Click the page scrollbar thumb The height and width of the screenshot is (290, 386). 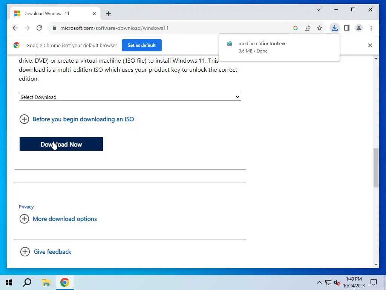pos(376,168)
